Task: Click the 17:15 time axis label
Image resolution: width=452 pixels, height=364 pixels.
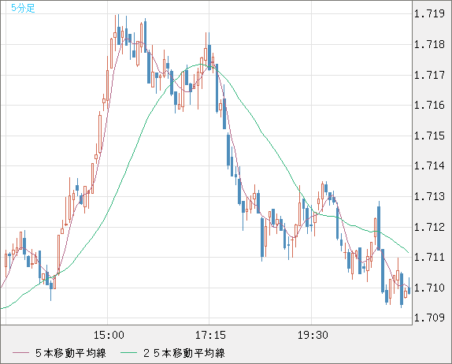Action: (210, 335)
